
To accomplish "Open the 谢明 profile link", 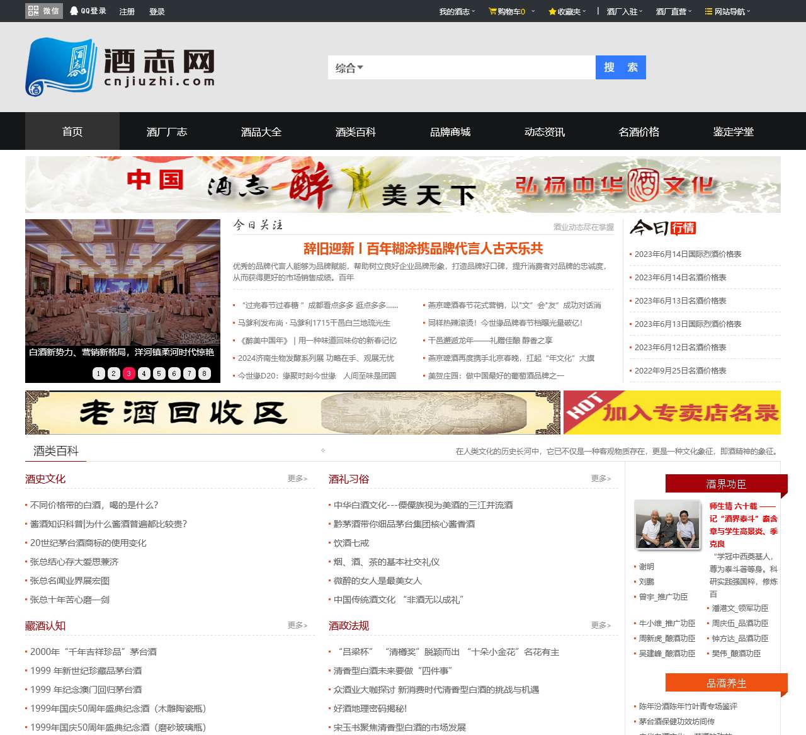I will [x=647, y=567].
